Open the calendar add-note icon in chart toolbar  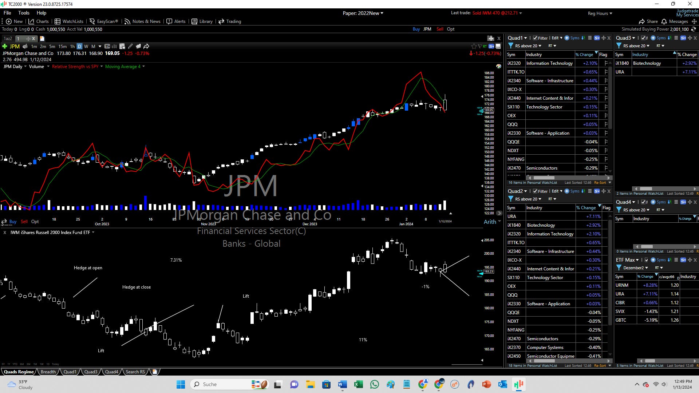(x=122, y=46)
